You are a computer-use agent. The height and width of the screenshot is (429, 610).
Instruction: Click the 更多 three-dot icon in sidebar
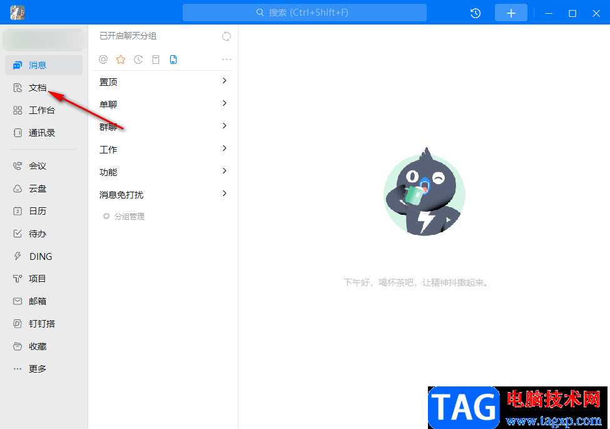tap(18, 369)
